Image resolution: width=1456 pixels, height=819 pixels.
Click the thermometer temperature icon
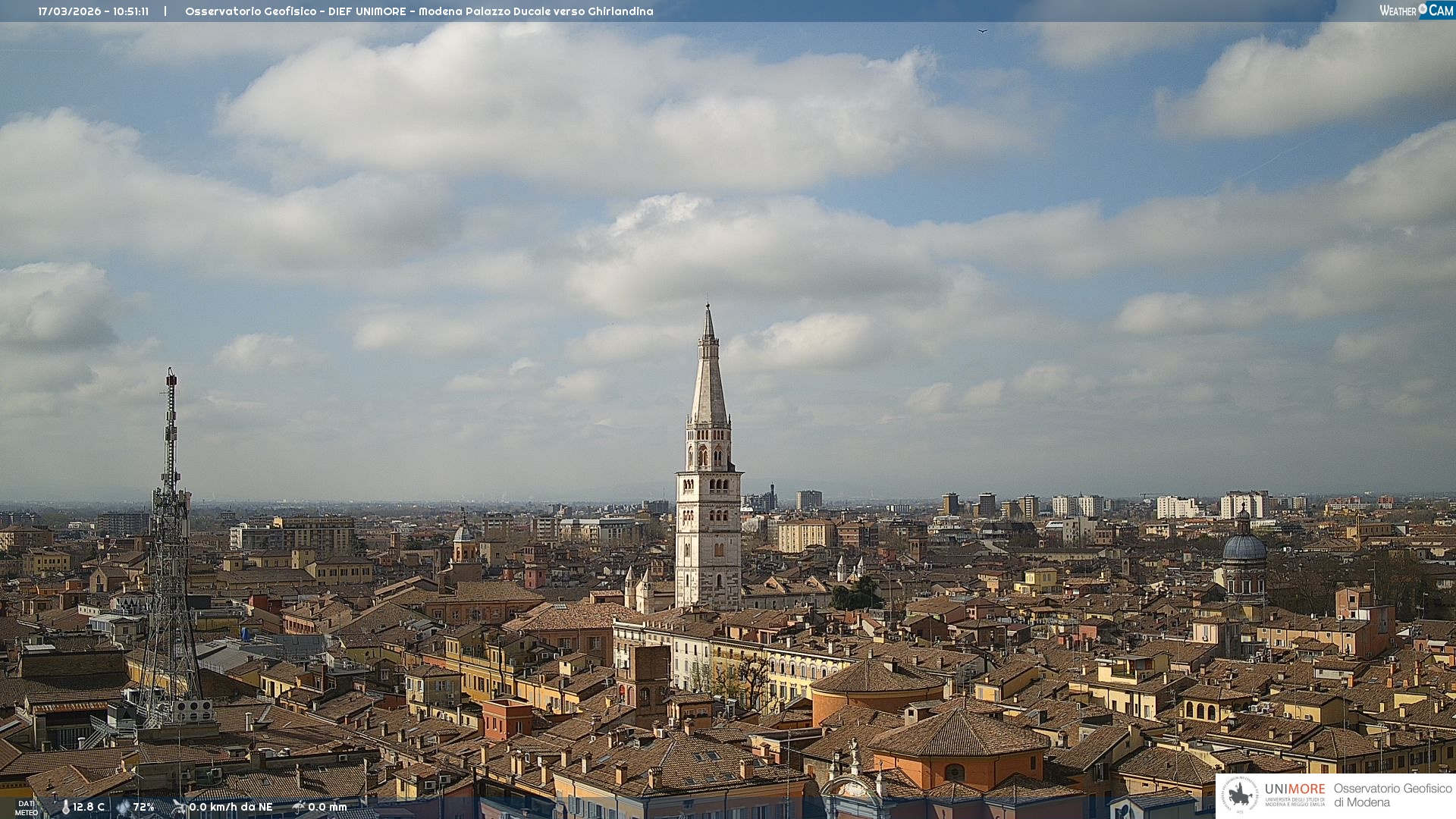click(65, 807)
